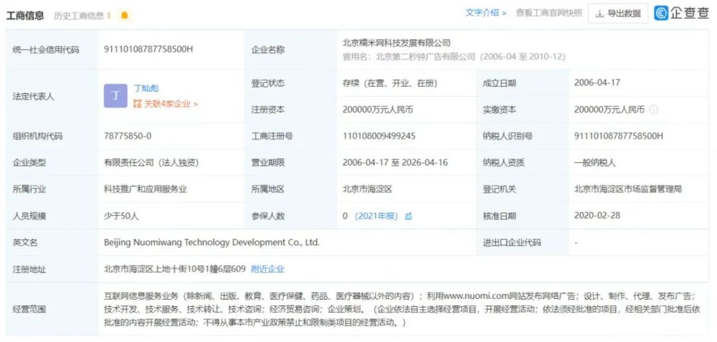The width and height of the screenshot is (717, 342).
Task: Click company name 北京糯米网科技发展有限公司
Action: point(396,43)
